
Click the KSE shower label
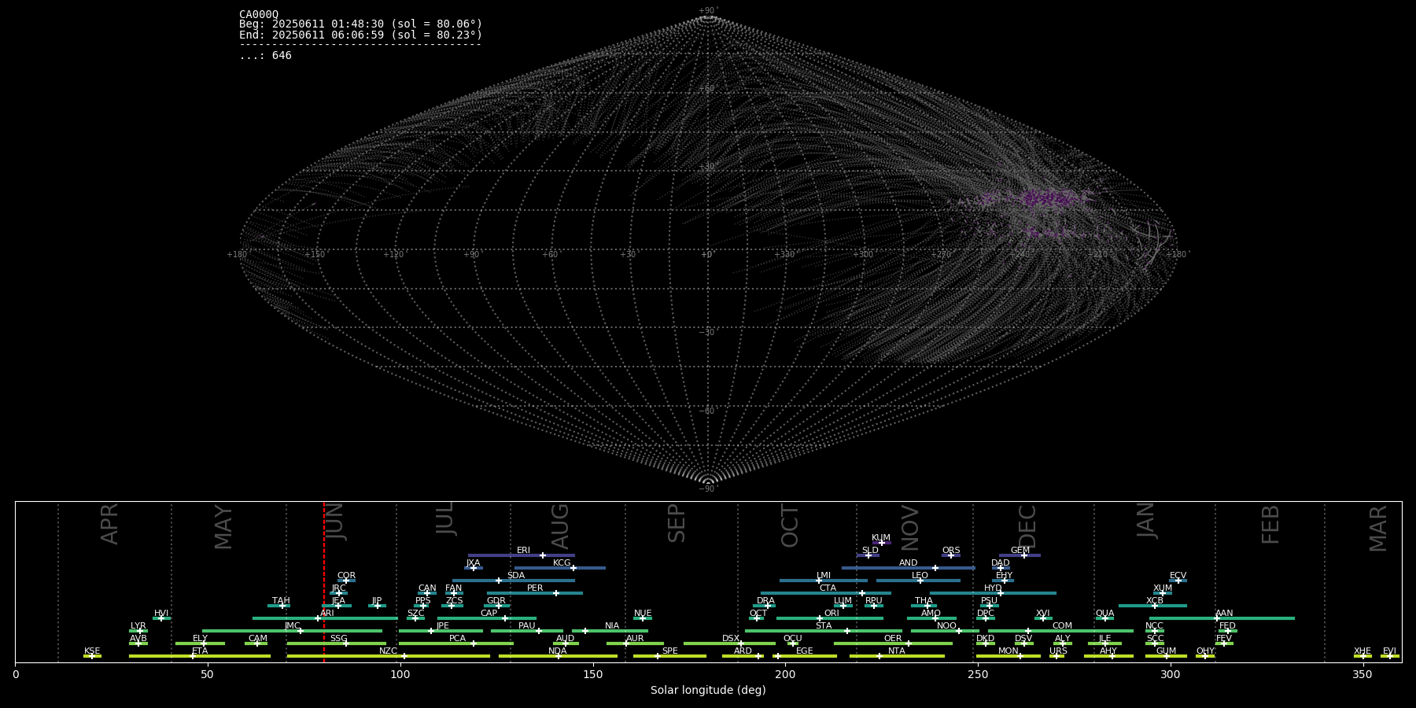pyautogui.click(x=92, y=651)
